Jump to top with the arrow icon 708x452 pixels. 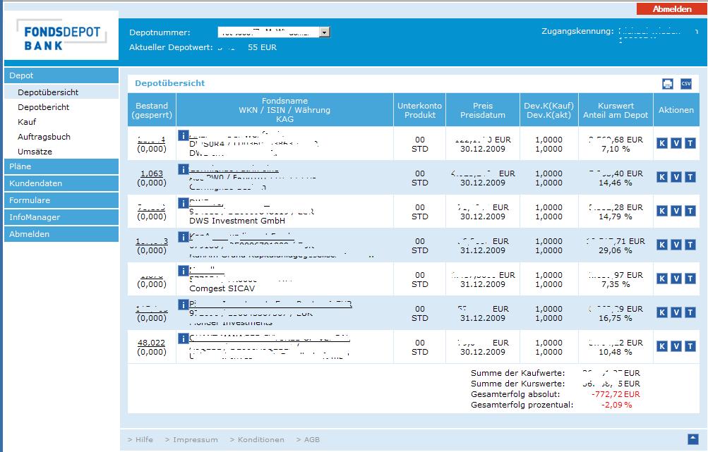pos(692,439)
